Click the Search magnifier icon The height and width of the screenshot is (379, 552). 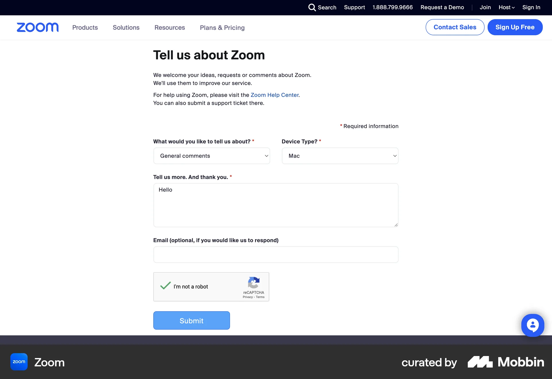coord(312,7)
